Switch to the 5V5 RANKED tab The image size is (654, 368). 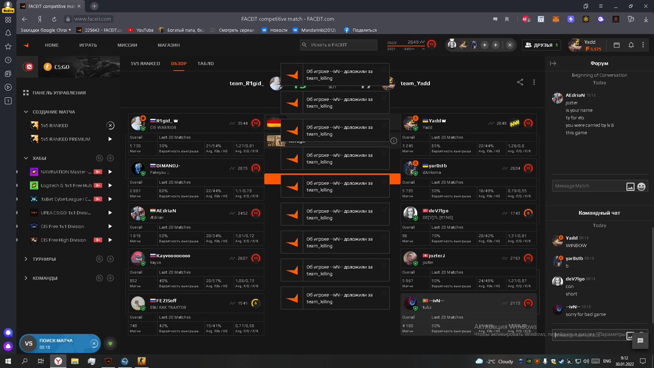coord(146,64)
